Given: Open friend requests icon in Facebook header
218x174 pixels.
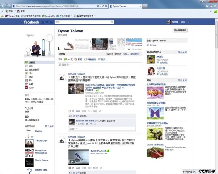Looking at the screenshot, I should click(43, 22).
